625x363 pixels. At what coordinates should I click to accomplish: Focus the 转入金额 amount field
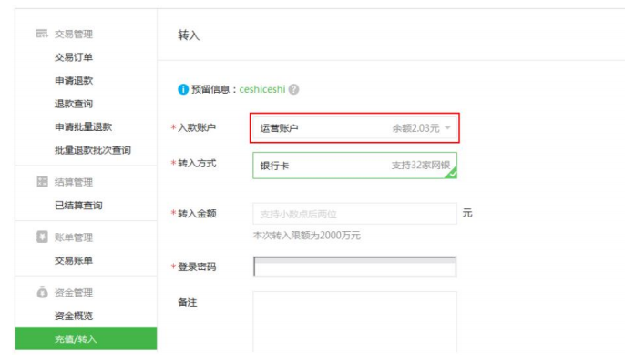354,214
